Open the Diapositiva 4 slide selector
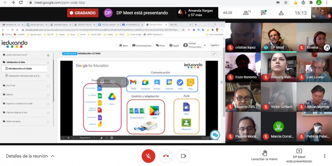The image size is (332, 166). coord(87,138)
